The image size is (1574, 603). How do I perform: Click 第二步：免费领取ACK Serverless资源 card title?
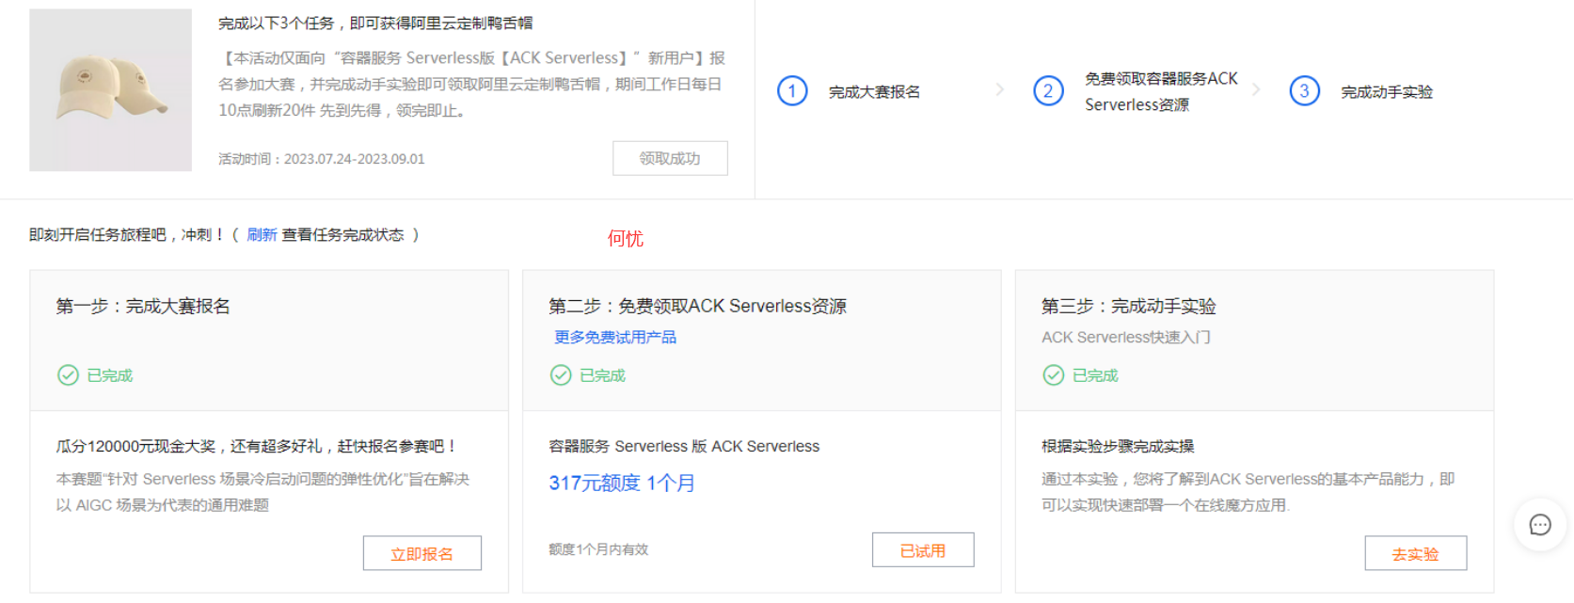[x=697, y=306]
